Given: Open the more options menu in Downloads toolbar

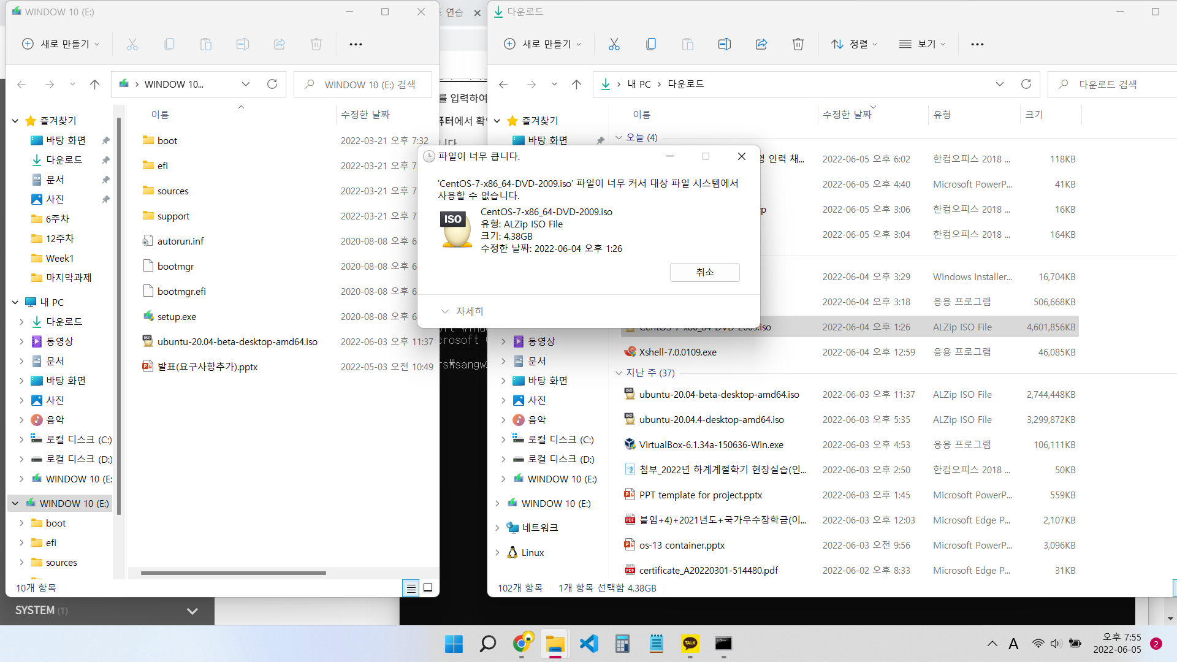Looking at the screenshot, I should (977, 44).
